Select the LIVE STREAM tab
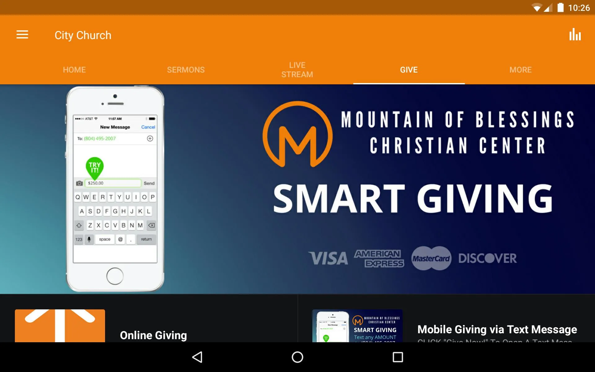 click(x=297, y=69)
